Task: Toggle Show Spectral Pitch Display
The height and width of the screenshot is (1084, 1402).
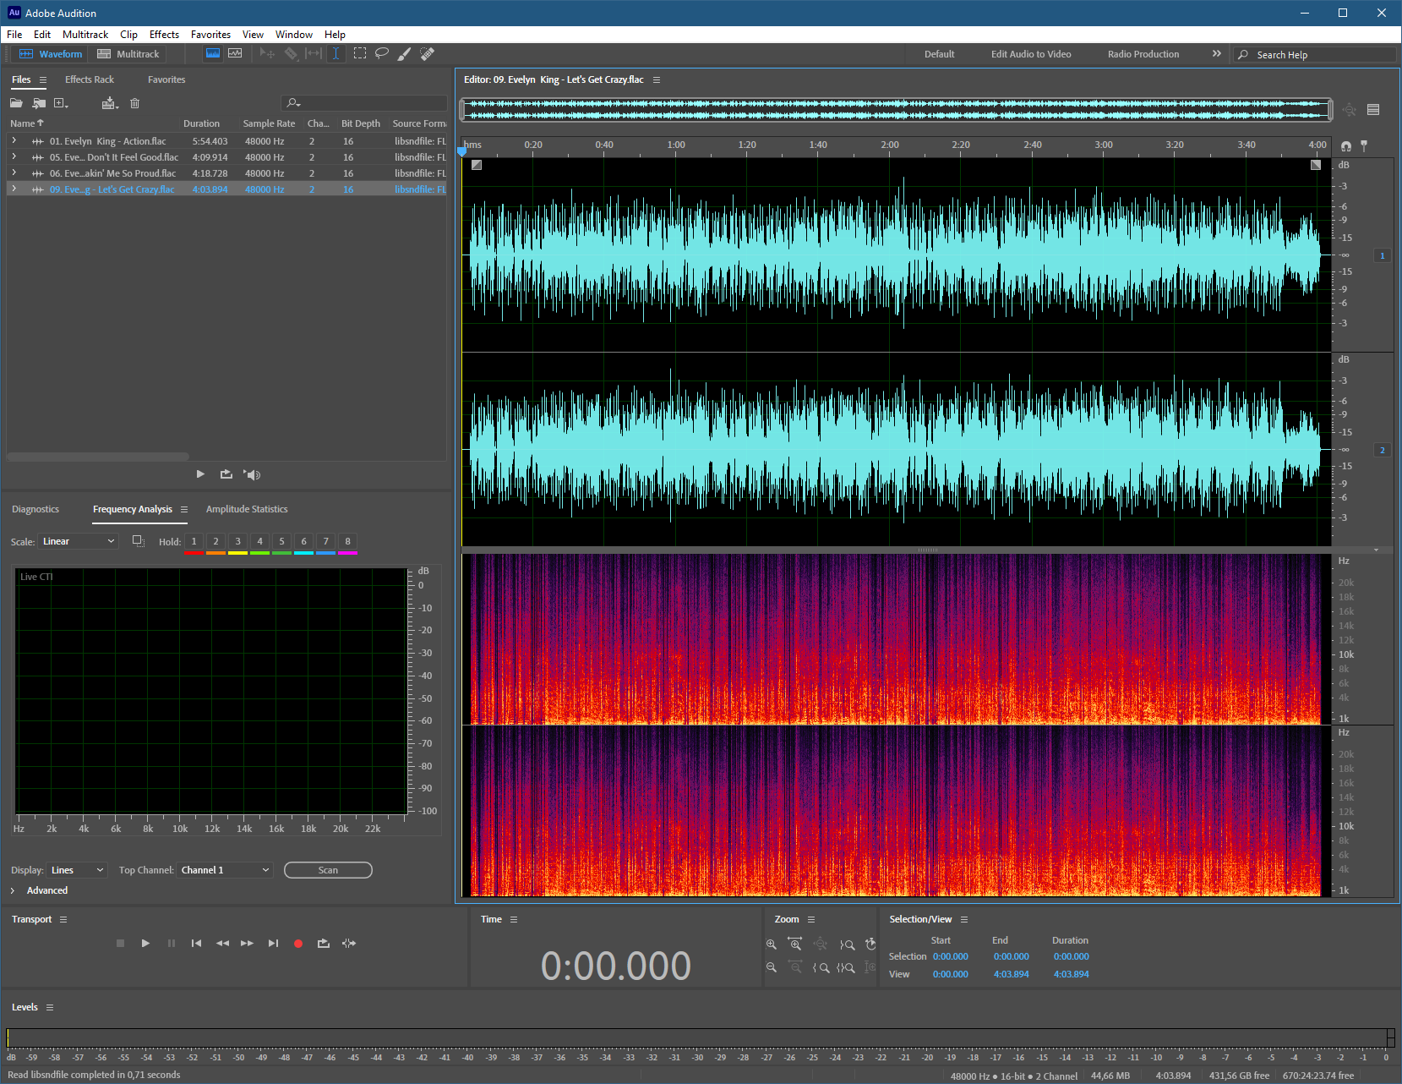Action: (x=235, y=53)
